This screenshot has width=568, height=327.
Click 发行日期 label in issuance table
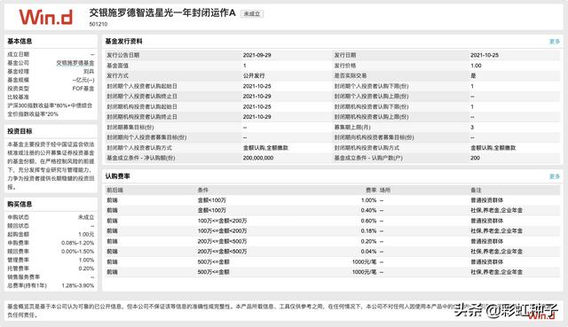coord(345,55)
